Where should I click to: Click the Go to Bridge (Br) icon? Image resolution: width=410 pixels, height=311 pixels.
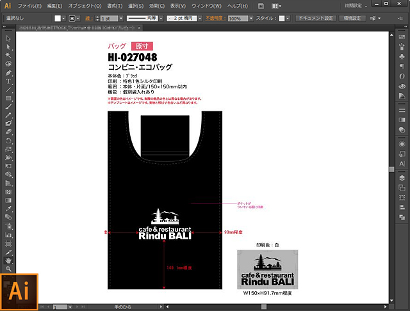(261, 6)
